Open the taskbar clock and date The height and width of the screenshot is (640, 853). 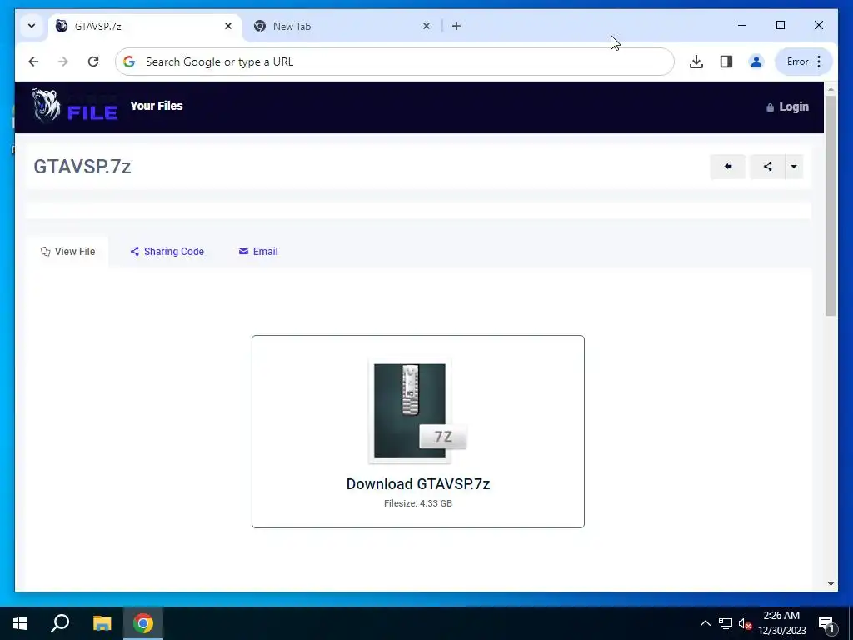point(781,623)
